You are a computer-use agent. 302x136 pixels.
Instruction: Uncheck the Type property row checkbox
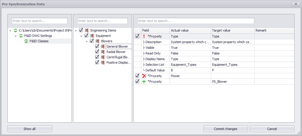pos(137,36)
